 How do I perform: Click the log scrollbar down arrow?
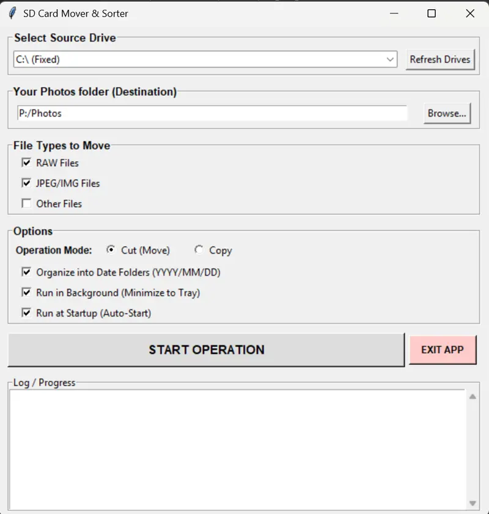[472, 503]
